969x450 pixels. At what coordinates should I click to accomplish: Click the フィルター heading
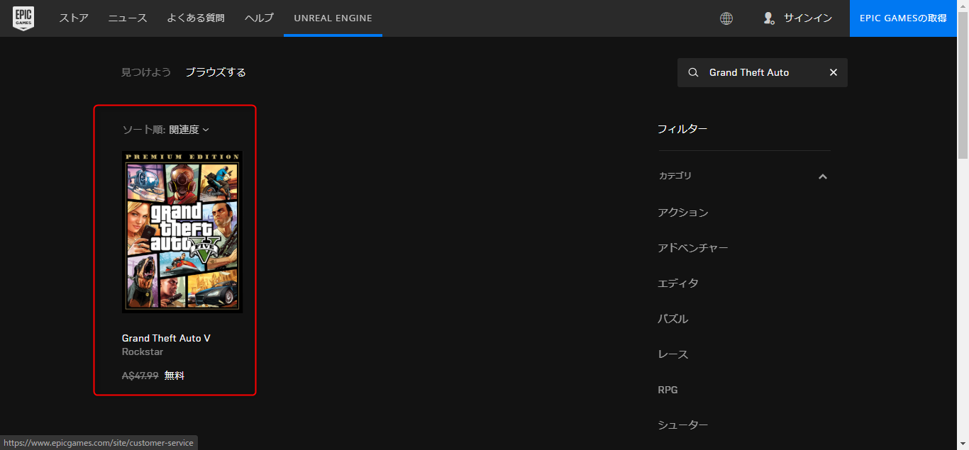(x=682, y=129)
